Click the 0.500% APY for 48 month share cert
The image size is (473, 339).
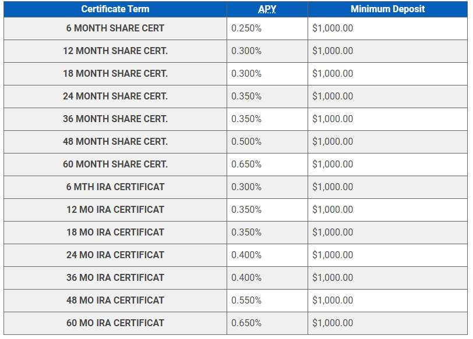[x=246, y=141]
